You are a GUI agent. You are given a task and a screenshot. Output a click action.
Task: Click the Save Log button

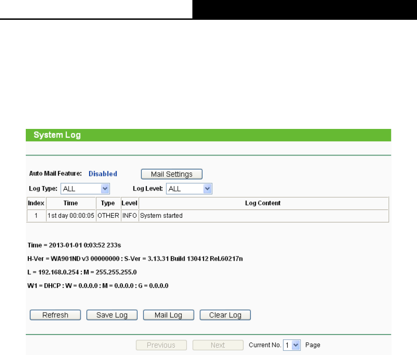click(112, 315)
